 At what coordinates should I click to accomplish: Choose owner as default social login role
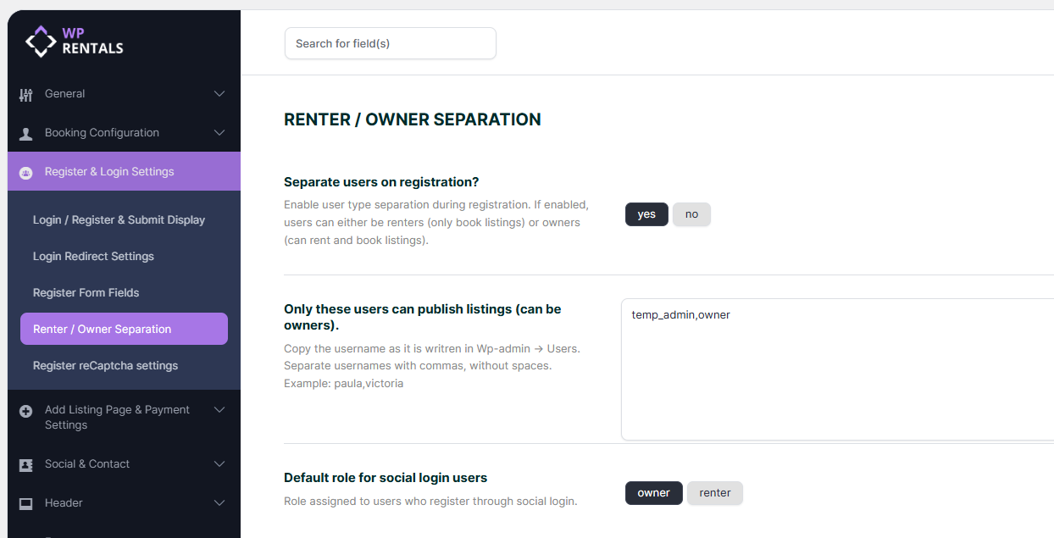point(653,493)
